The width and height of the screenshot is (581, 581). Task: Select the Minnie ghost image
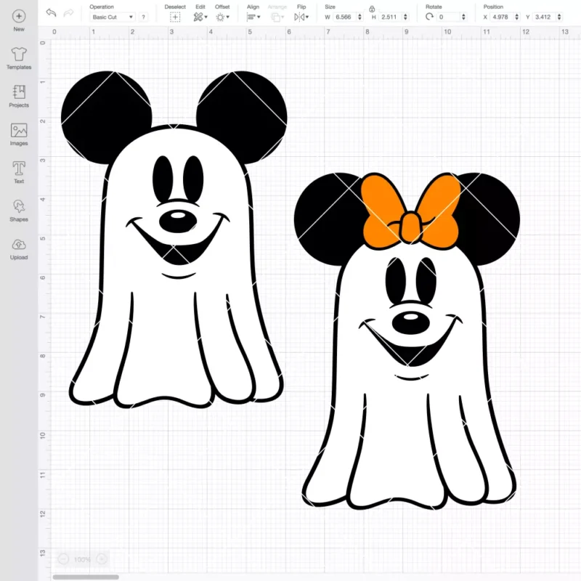point(407,341)
